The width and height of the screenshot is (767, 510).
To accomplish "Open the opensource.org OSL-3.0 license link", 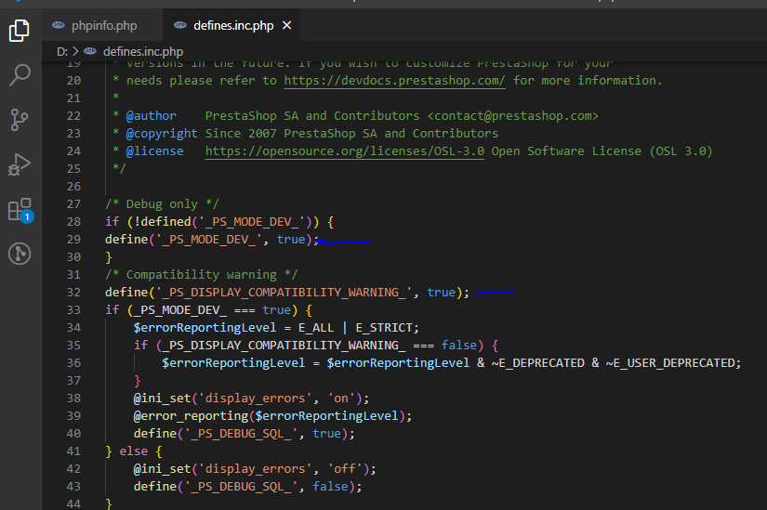I will tap(344, 151).
